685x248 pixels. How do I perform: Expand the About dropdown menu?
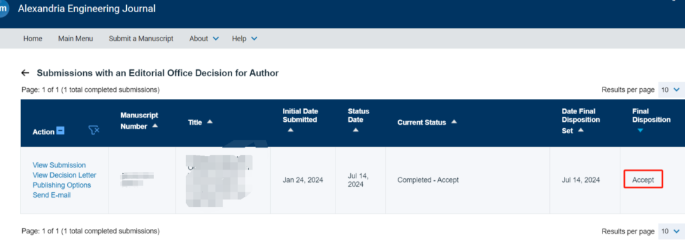pos(204,39)
